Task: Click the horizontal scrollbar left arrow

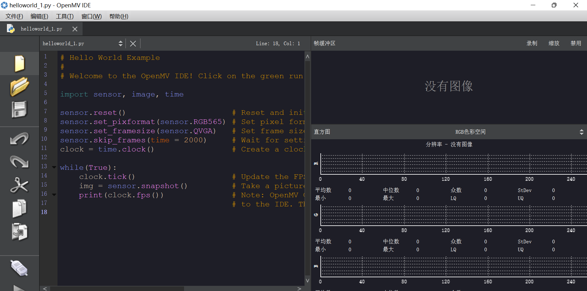Action: (45, 289)
